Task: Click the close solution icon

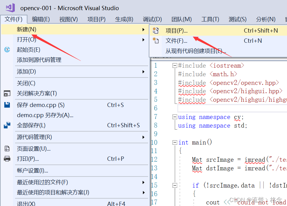Action: [7, 93]
